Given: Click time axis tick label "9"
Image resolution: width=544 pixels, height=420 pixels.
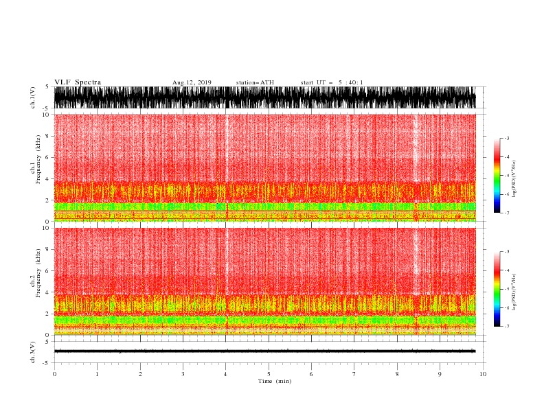Looking at the screenshot, I should pyautogui.click(x=440, y=374).
